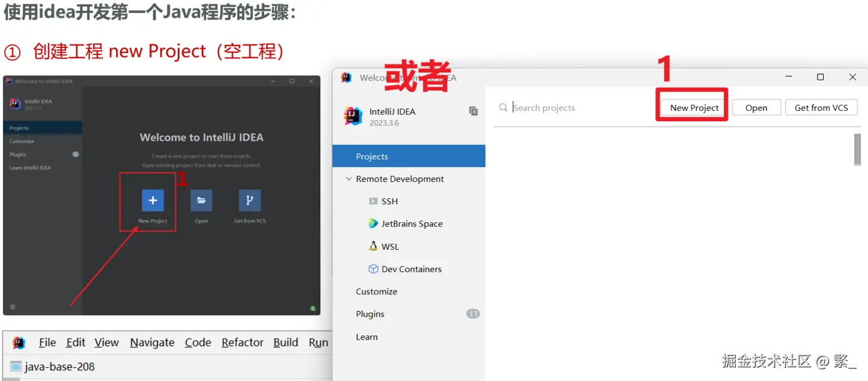Click the Get from VCS button in light window
Viewport: 868px width, 381px height.
(821, 108)
